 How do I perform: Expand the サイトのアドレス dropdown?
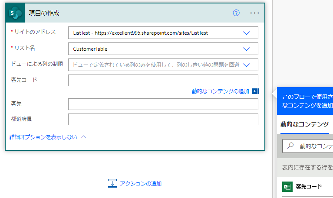246,33
